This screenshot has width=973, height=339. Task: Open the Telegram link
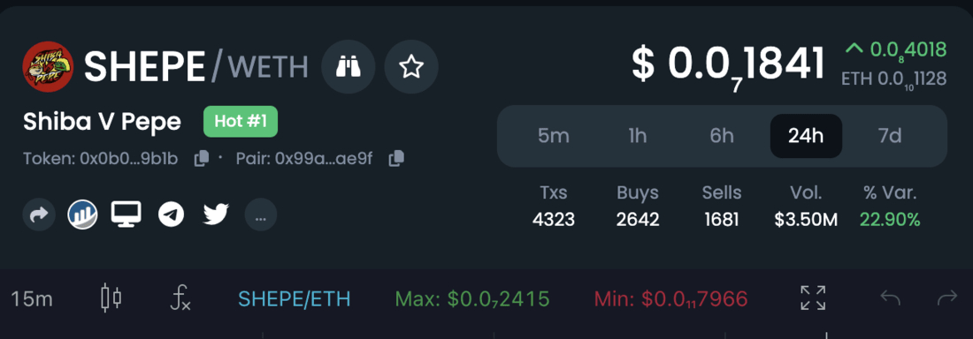point(171,215)
